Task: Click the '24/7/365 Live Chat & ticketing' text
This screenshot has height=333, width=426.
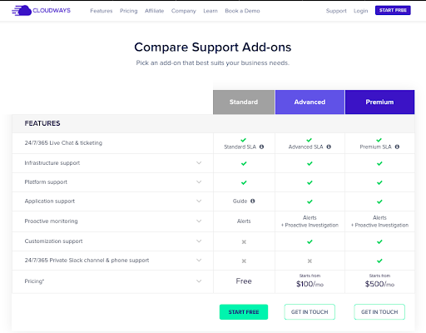Action: tap(63, 143)
